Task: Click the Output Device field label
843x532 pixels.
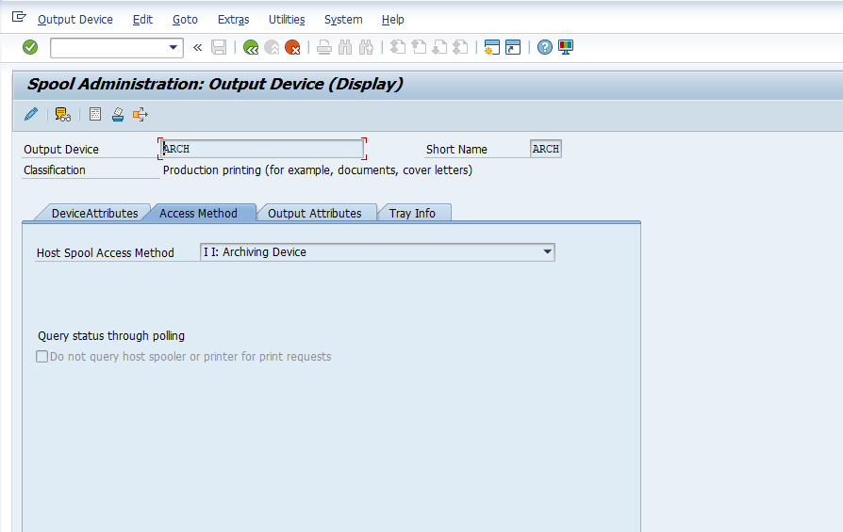Action: point(61,149)
